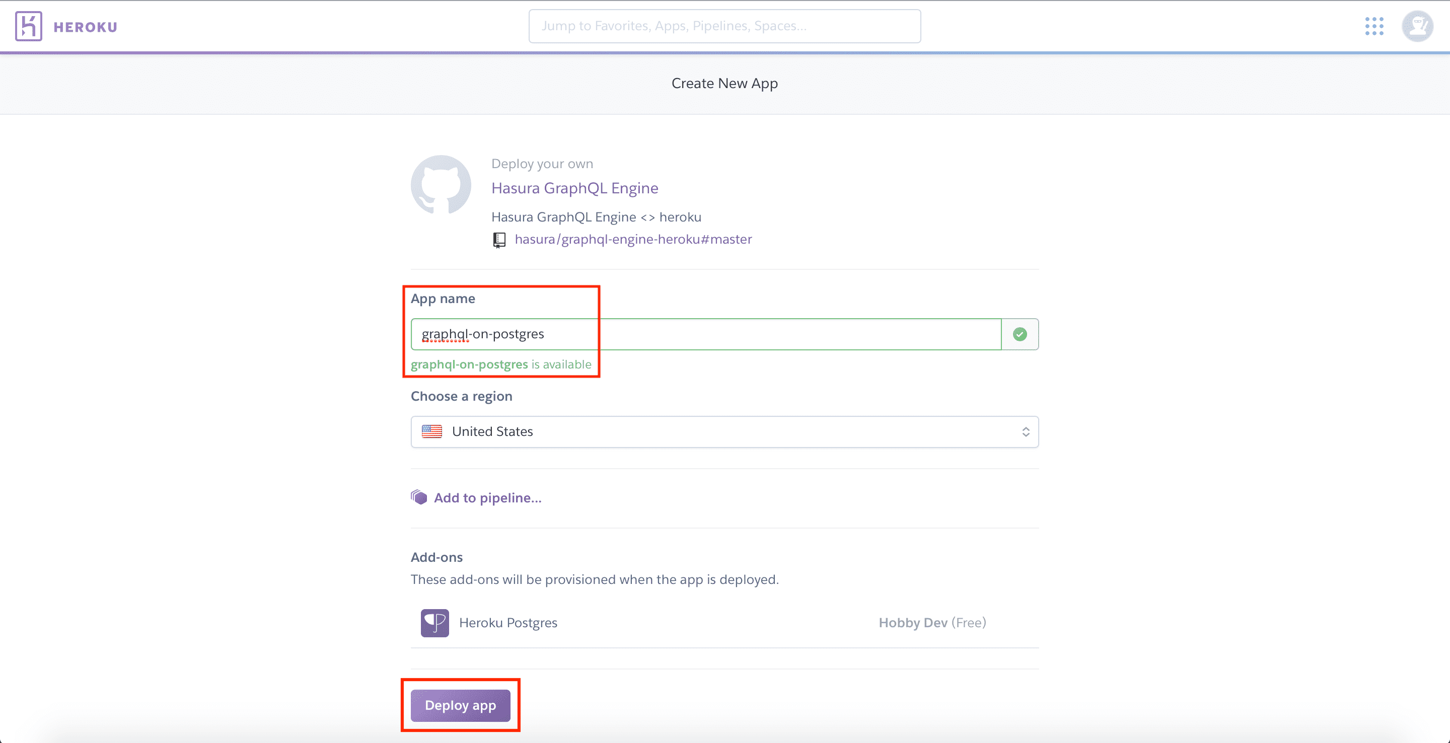Open the Hasura GraphQL Engine link
The width and height of the screenshot is (1450, 743).
click(574, 188)
